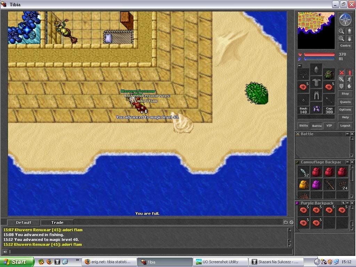Open the equipped camouflage backpack slot
356x267 pixels.
point(329,74)
